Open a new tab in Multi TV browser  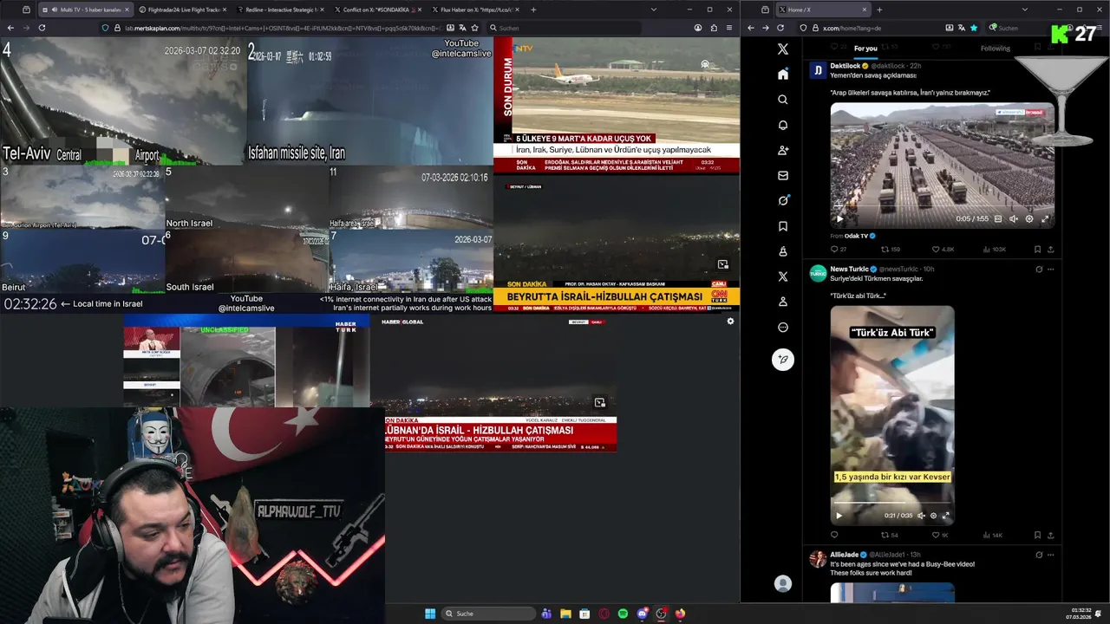coord(533,10)
